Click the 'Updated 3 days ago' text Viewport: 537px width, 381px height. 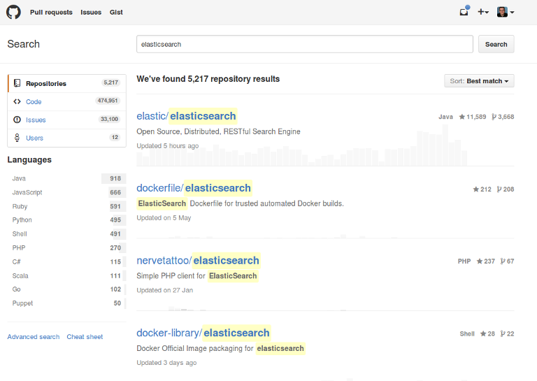166,363
